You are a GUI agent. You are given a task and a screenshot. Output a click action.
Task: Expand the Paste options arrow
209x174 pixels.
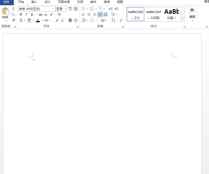point(6,21)
